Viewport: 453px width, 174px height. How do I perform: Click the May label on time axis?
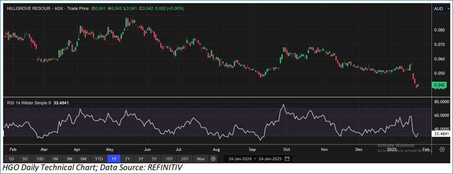(x=110, y=150)
